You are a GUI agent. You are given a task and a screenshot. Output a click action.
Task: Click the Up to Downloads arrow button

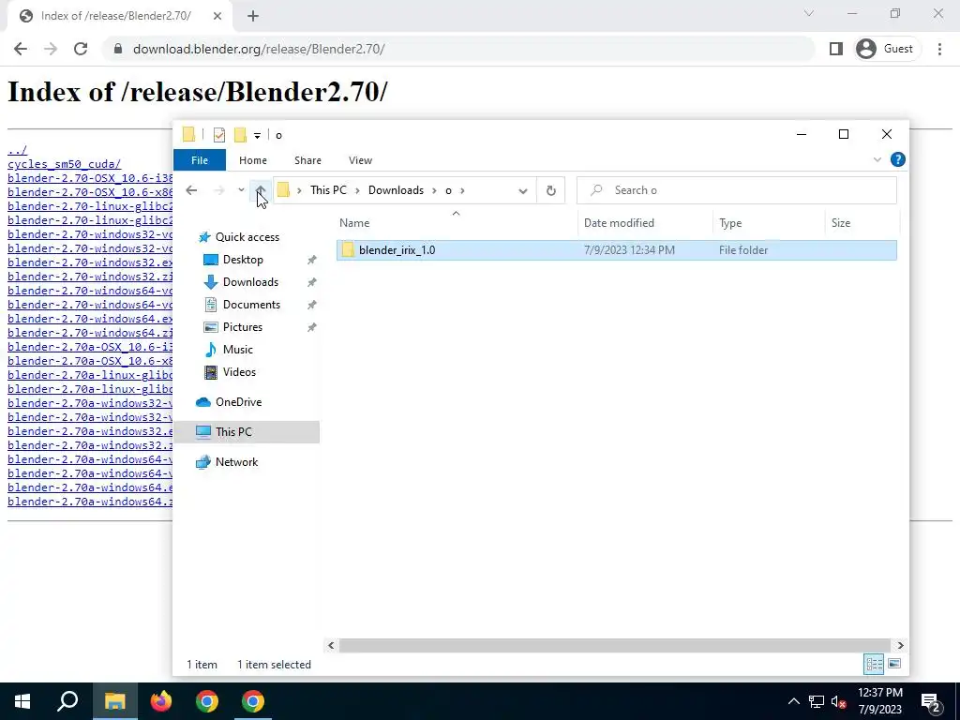[x=261, y=190]
